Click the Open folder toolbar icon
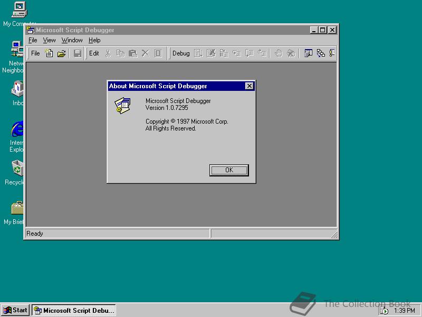The image size is (422, 317). coord(62,53)
